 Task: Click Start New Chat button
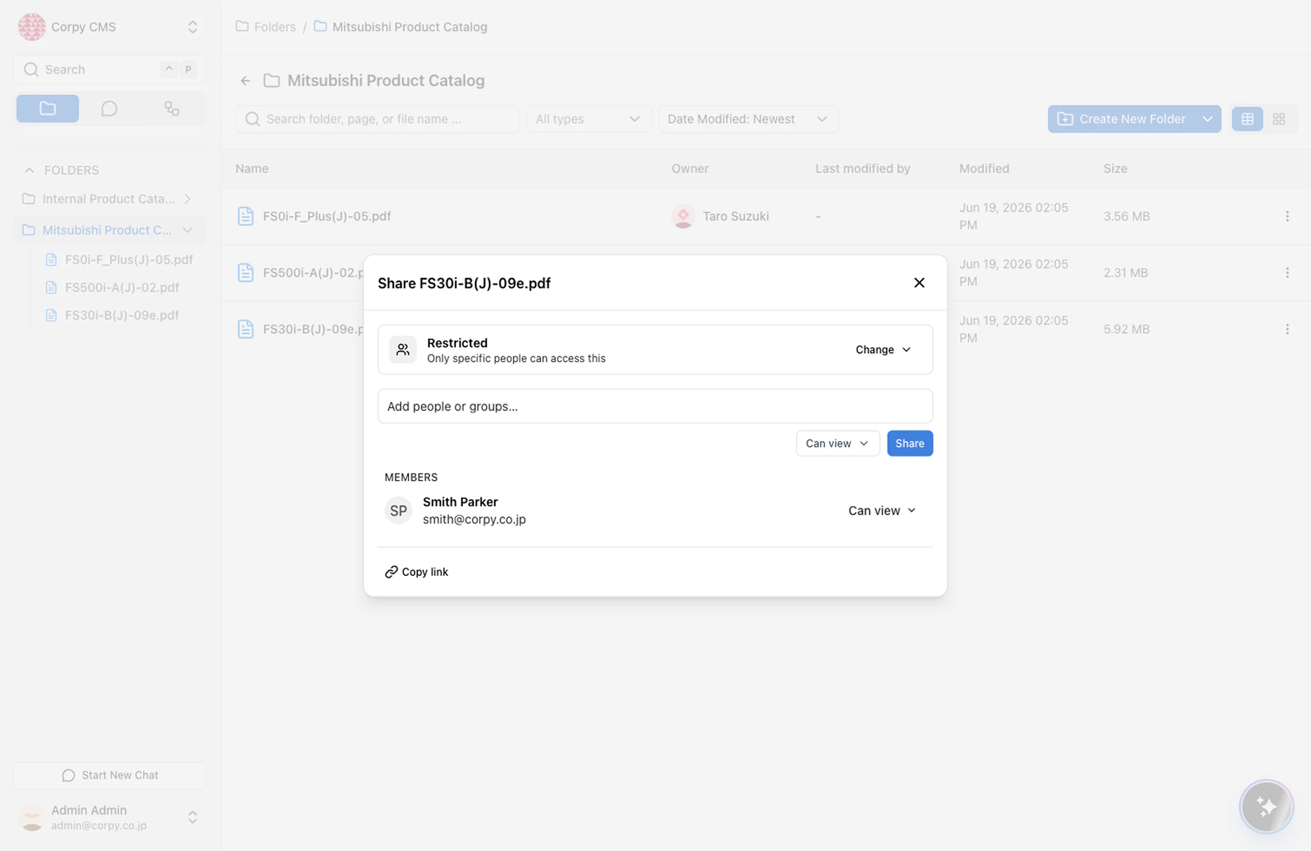click(109, 775)
